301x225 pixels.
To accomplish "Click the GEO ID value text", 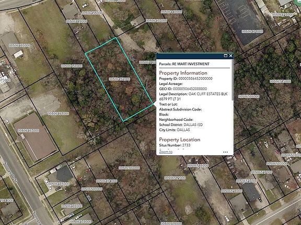I will point(190,89).
